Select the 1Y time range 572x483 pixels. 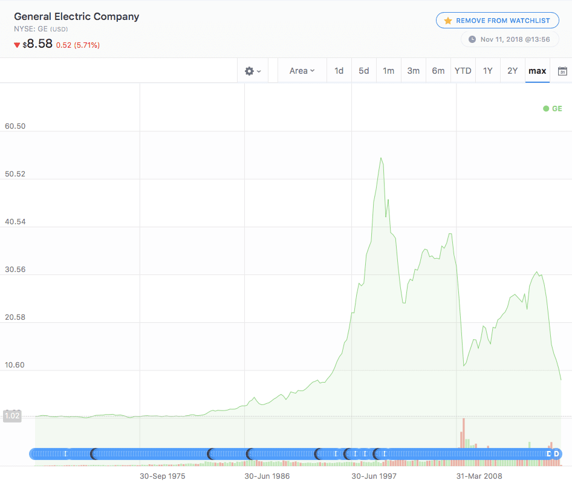(x=488, y=71)
